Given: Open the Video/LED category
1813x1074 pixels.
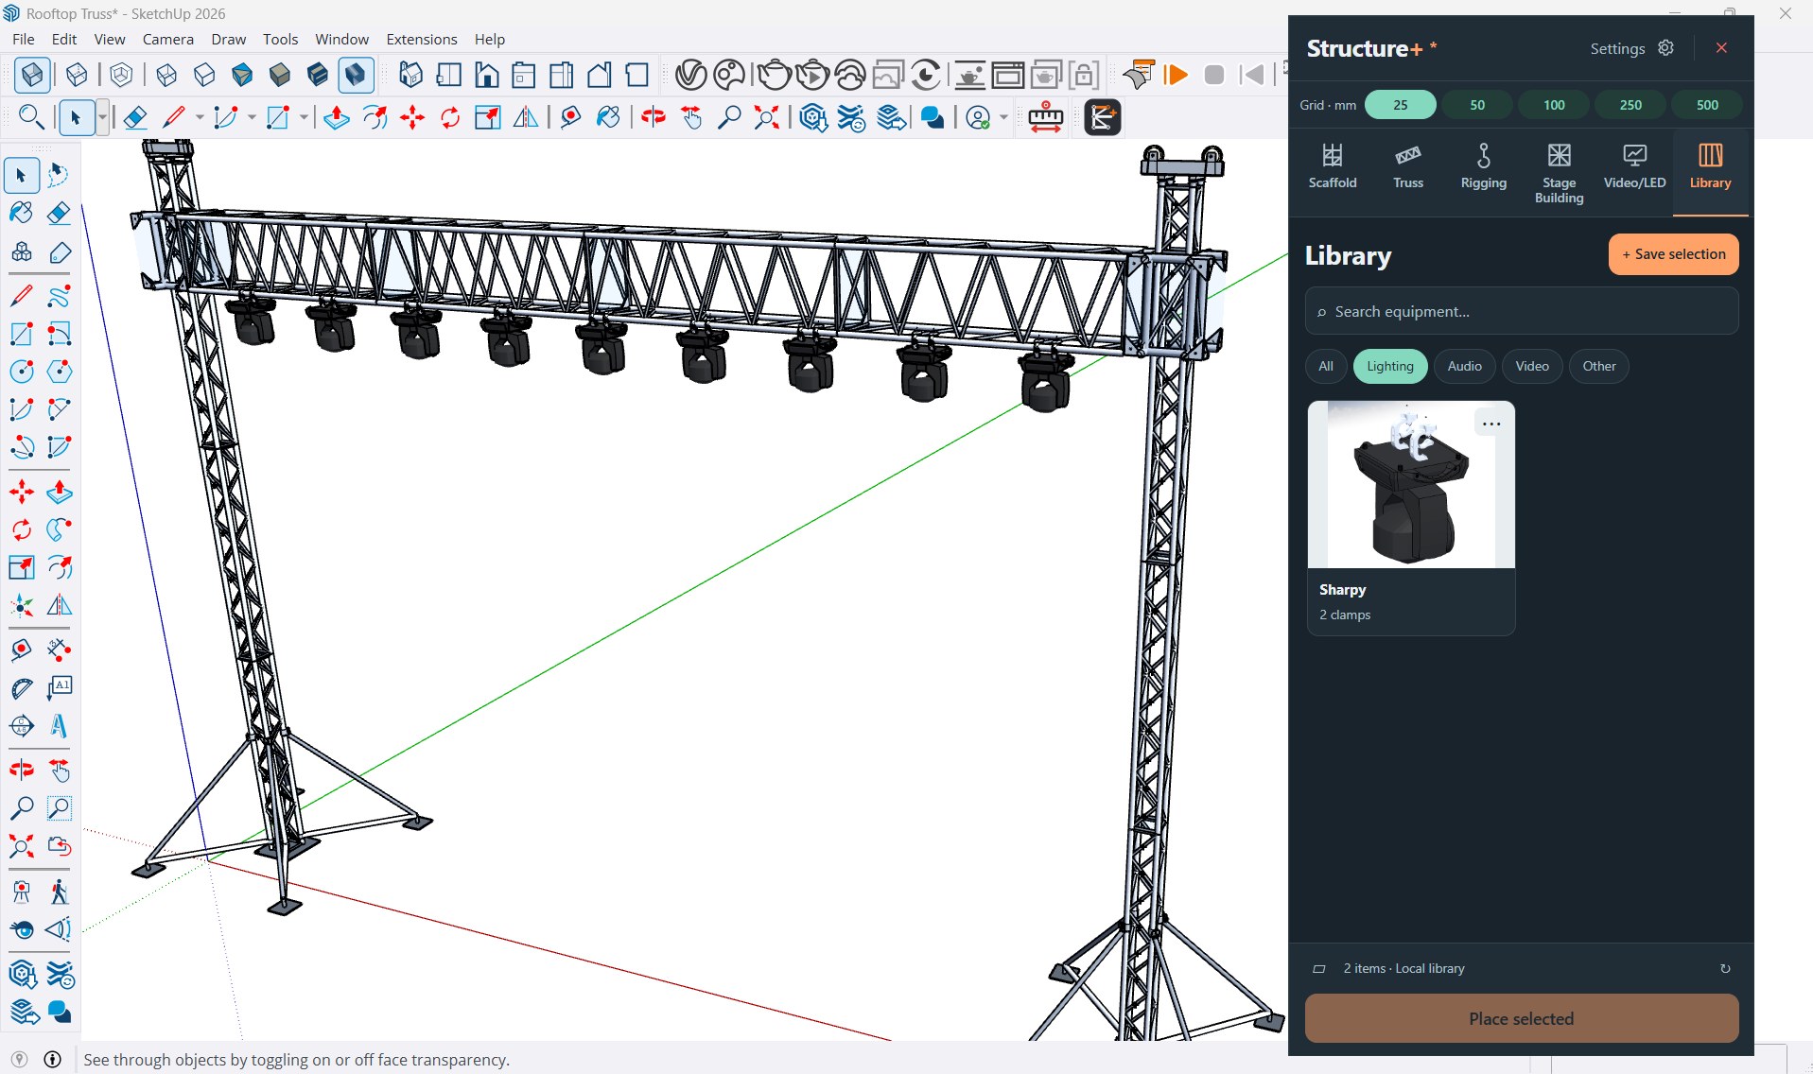Looking at the screenshot, I should coord(1634,166).
